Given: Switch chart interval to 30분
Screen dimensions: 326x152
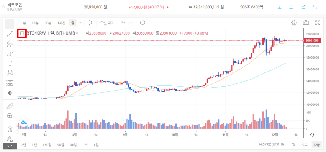Looking at the screenshot, I should click(48, 23).
